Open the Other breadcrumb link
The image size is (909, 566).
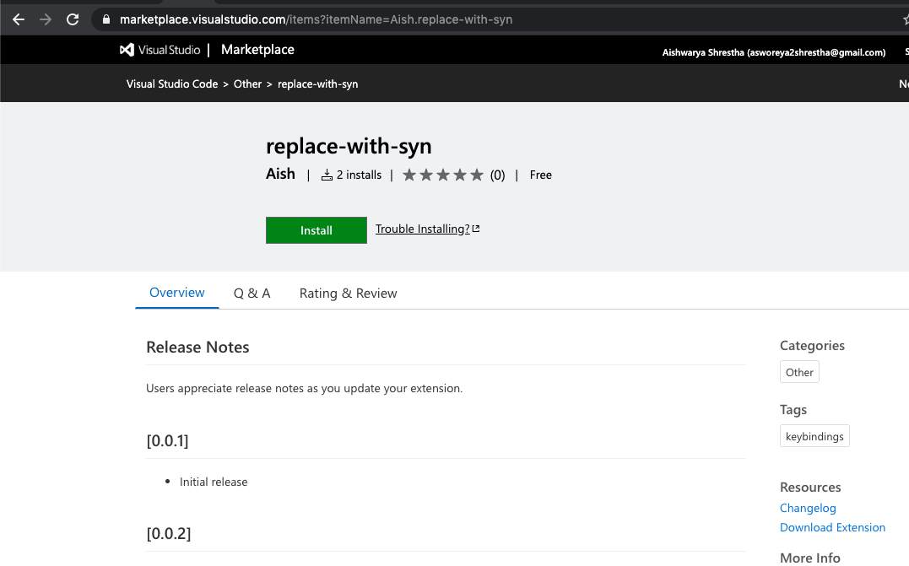(247, 84)
